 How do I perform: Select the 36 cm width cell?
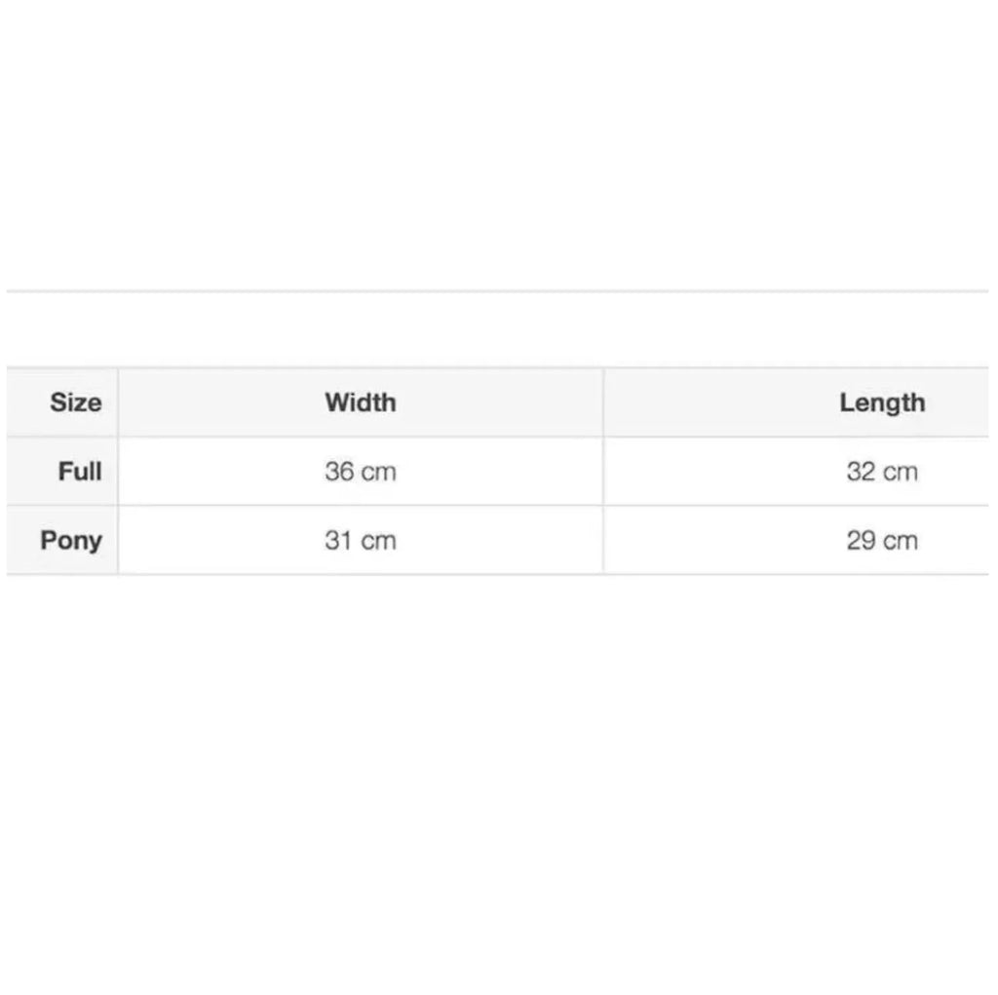[361, 472]
